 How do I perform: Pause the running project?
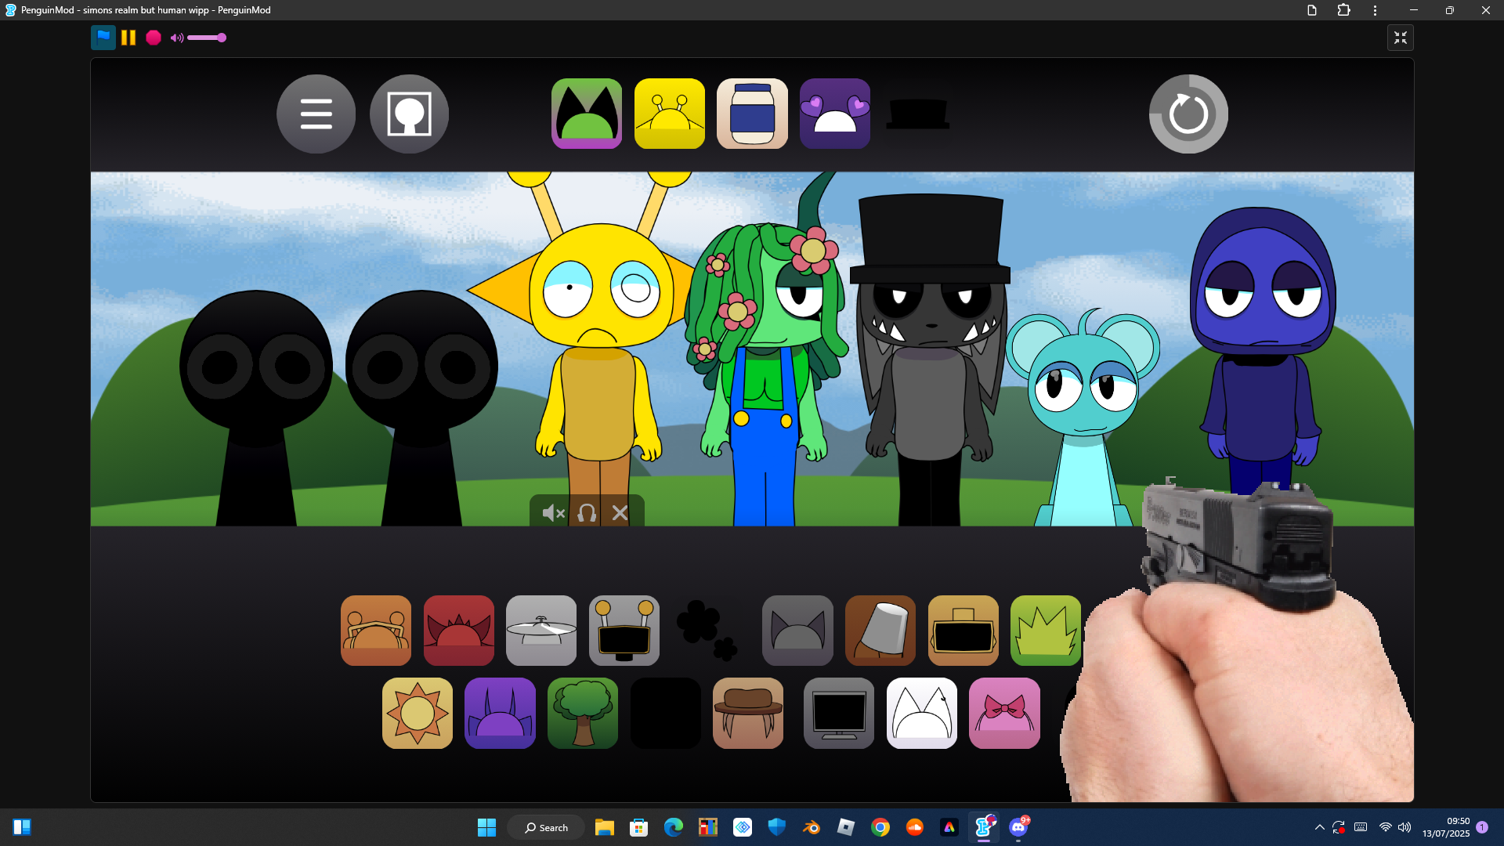coord(128,38)
